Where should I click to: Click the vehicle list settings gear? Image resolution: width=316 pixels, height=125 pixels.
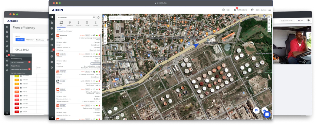[x=98, y=18]
